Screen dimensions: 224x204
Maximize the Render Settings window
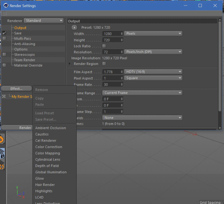click(200, 6)
